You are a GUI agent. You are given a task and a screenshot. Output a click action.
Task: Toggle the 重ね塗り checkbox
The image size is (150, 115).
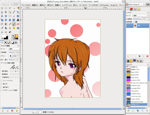click(2, 87)
